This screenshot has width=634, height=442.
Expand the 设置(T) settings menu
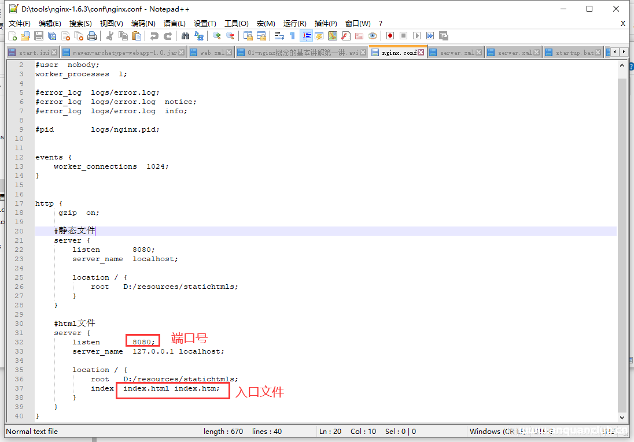[x=205, y=23]
